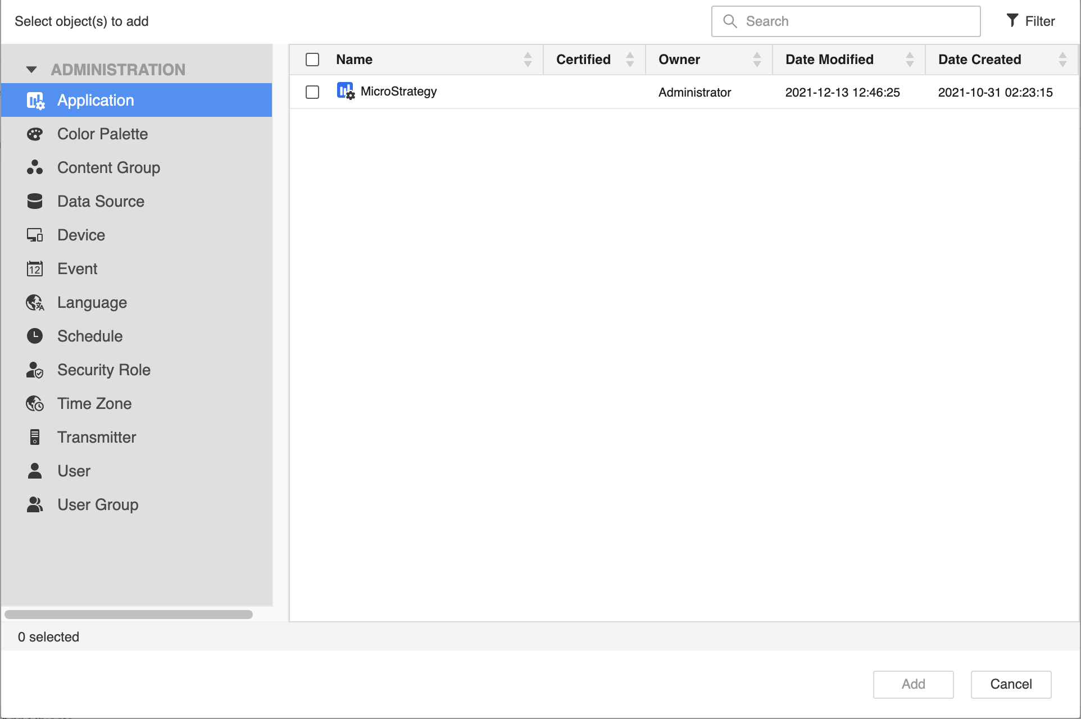Sort by Owner column arrows

coord(757,60)
